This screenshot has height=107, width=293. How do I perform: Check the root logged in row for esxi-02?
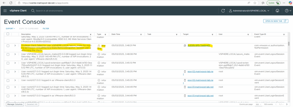(8, 80)
